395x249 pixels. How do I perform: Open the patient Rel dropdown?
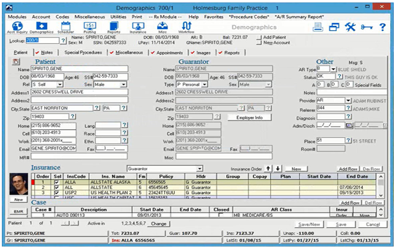pyautogui.click(x=60, y=85)
